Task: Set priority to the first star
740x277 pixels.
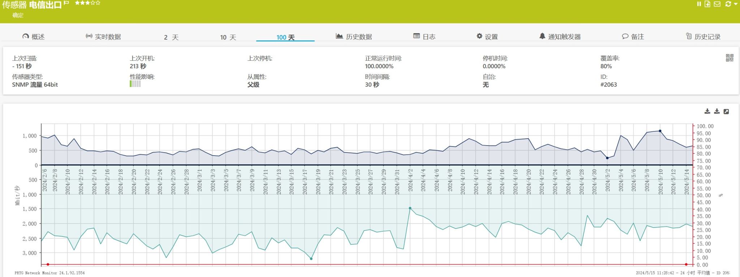Action: pyautogui.click(x=77, y=3)
